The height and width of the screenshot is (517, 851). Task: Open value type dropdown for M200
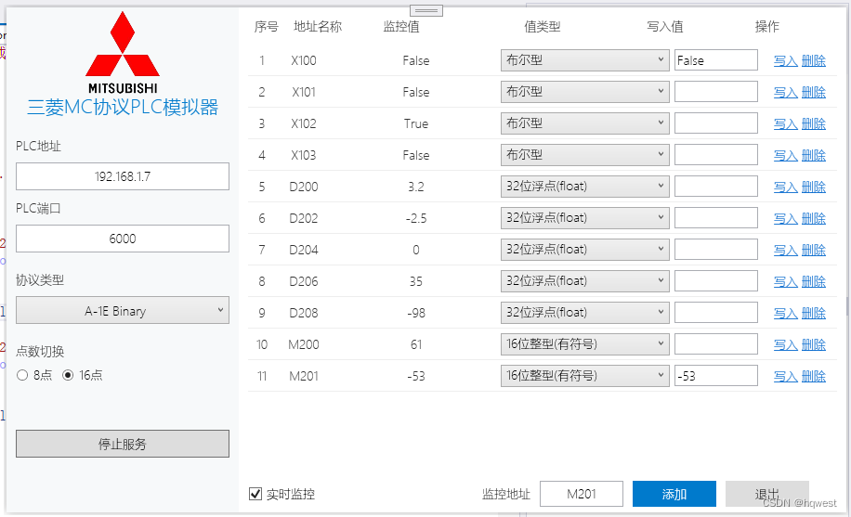pos(584,343)
